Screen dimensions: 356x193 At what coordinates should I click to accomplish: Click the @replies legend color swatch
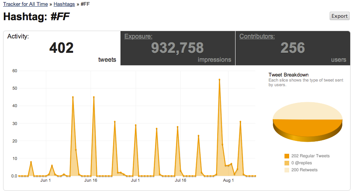point(287,163)
